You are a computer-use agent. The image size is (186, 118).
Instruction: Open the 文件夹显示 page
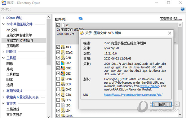[14, 115]
